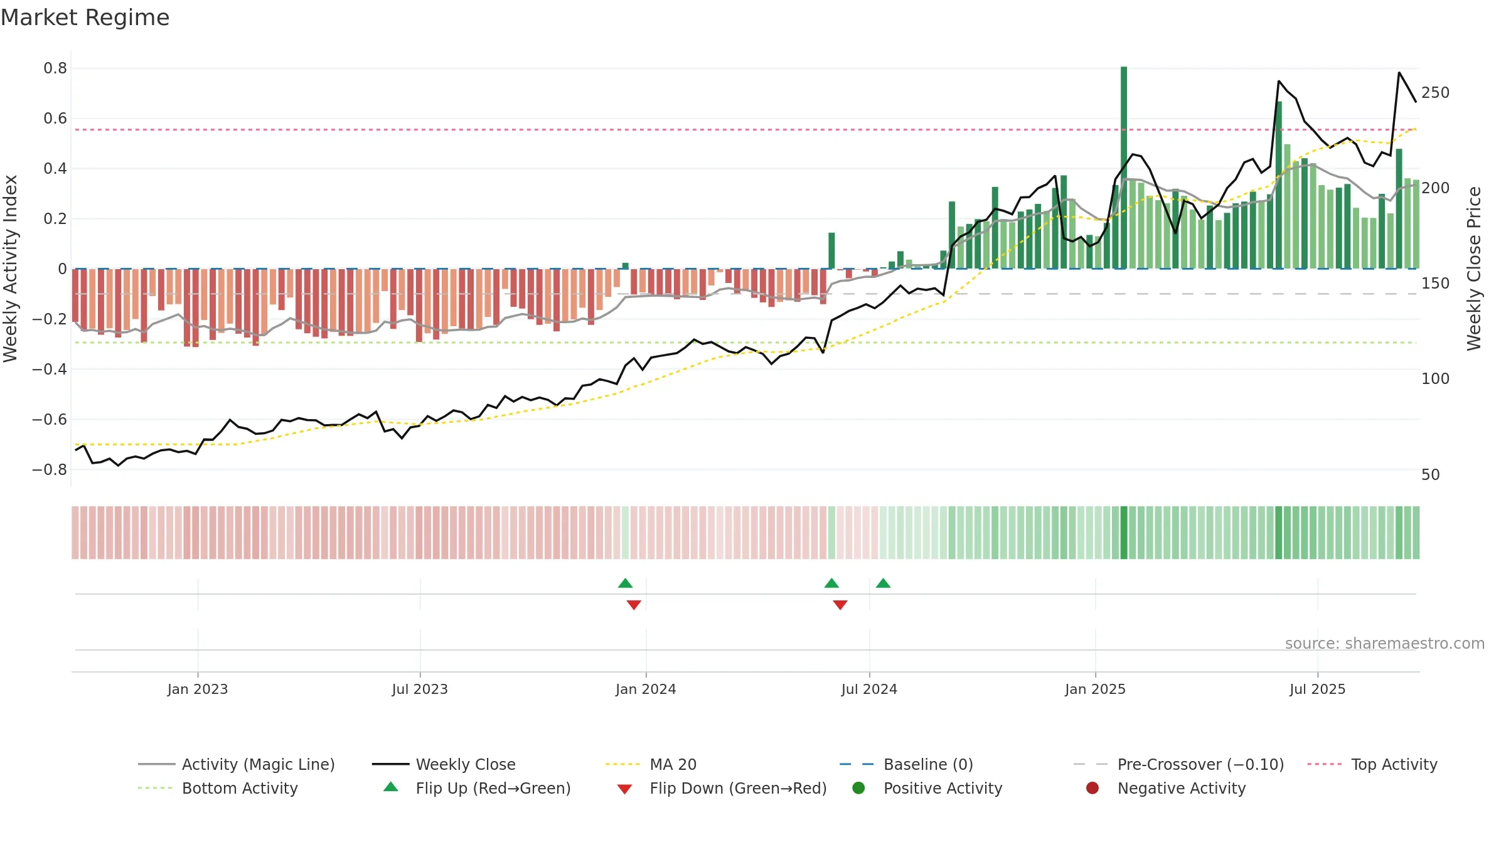Click the 100 right axis tick label
Viewport: 1506px width, 847px height.
point(1435,379)
